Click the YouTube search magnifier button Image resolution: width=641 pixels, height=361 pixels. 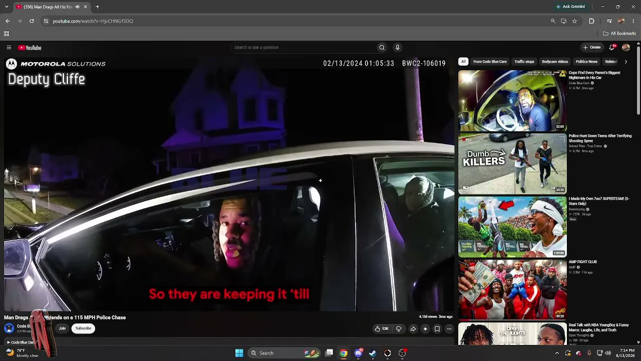coord(382,48)
